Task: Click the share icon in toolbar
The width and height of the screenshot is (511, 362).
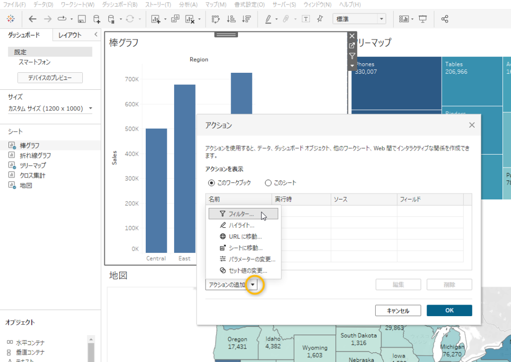Action: (x=445, y=19)
